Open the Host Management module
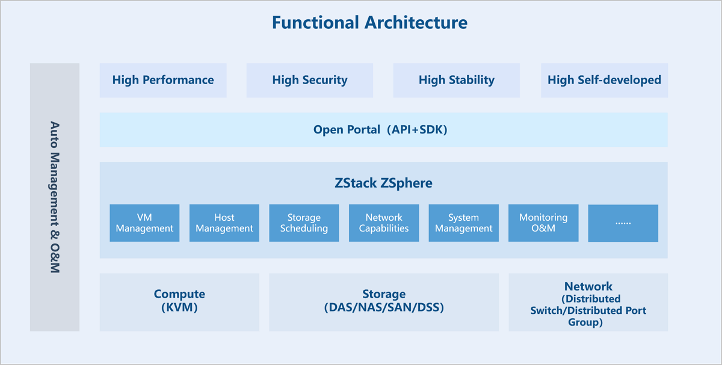The width and height of the screenshot is (722, 365). click(224, 223)
